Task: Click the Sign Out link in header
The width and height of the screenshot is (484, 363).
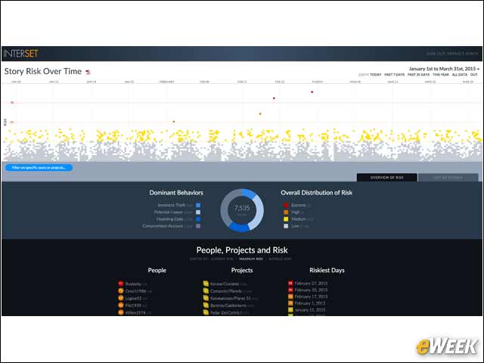Action: pyautogui.click(x=436, y=54)
